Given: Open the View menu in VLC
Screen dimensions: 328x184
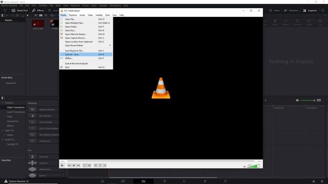Looking at the screenshot, I should [x=115, y=15].
